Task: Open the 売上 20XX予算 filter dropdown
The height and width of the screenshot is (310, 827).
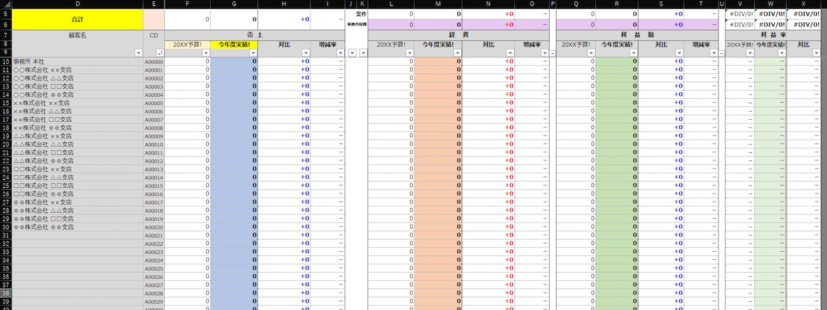Action: [206, 53]
